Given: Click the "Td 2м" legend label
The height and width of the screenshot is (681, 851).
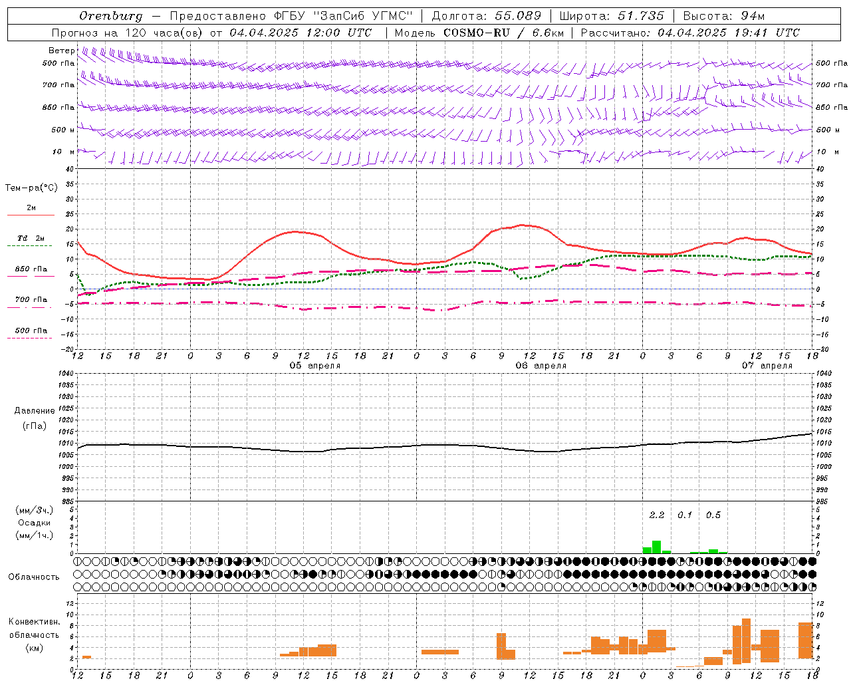Looking at the screenshot, I should [x=31, y=238].
